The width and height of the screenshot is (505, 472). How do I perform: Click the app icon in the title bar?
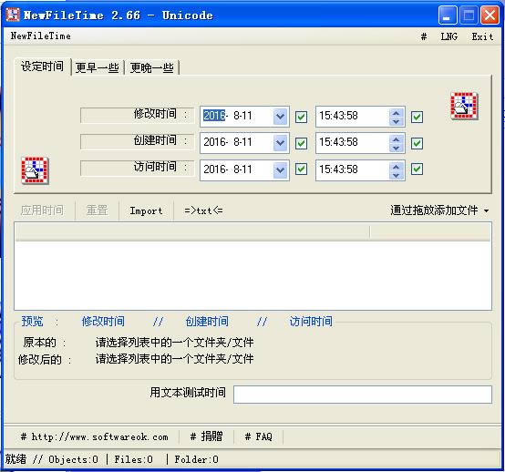[x=13, y=15]
